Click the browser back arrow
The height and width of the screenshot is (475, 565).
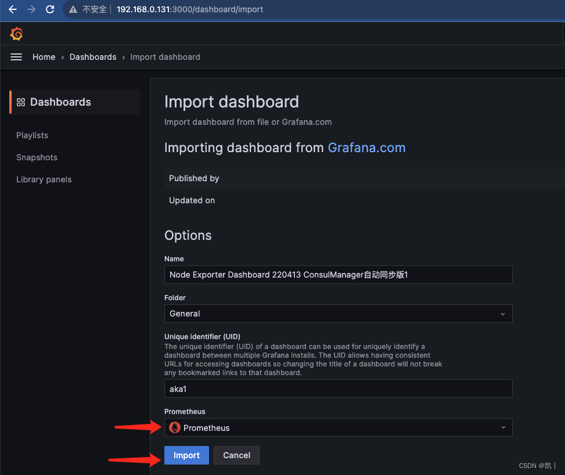tap(13, 9)
